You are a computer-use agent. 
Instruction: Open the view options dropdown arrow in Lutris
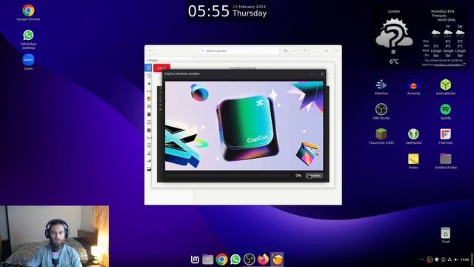(x=294, y=50)
